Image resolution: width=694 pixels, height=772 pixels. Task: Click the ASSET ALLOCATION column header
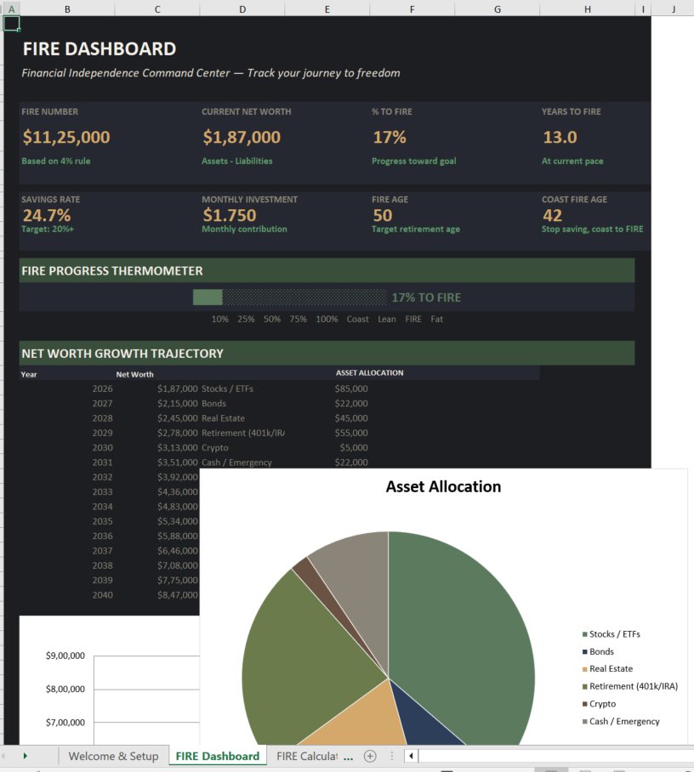(369, 372)
